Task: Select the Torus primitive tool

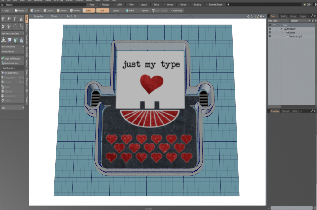Action: coord(3,27)
